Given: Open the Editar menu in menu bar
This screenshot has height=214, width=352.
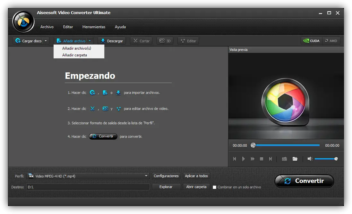Looking at the screenshot, I should click(68, 27).
